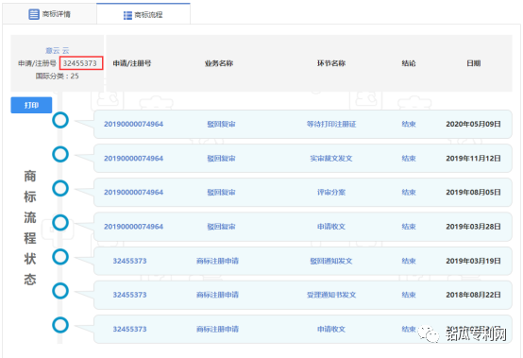Click the 业务名称 column header

click(x=219, y=63)
